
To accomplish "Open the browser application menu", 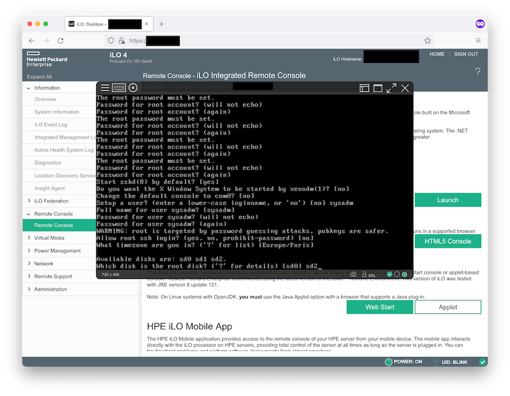I will [477, 40].
